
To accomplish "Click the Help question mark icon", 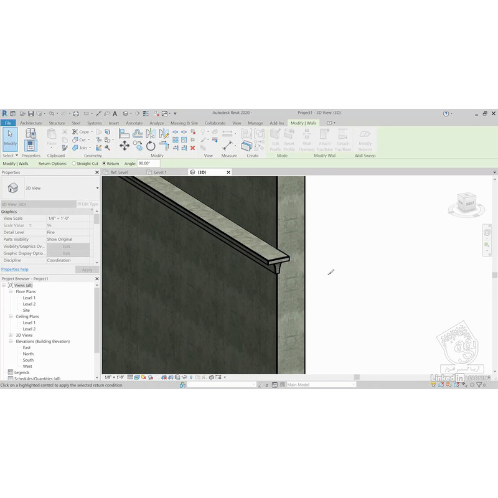I will [446, 113].
